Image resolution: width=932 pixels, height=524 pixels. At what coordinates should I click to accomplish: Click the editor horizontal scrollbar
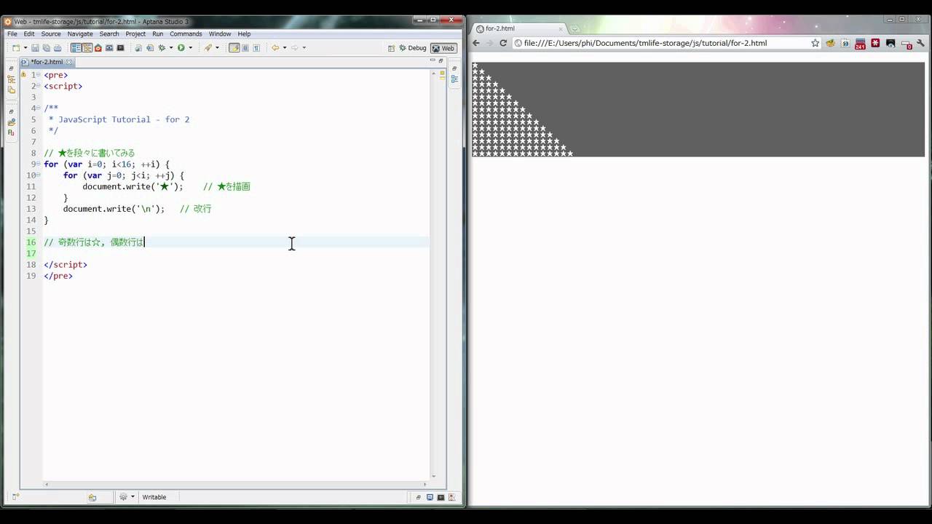[235, 484]
